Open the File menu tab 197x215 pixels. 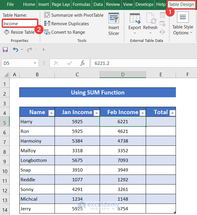pyautogui.click(x=10, y=4)
